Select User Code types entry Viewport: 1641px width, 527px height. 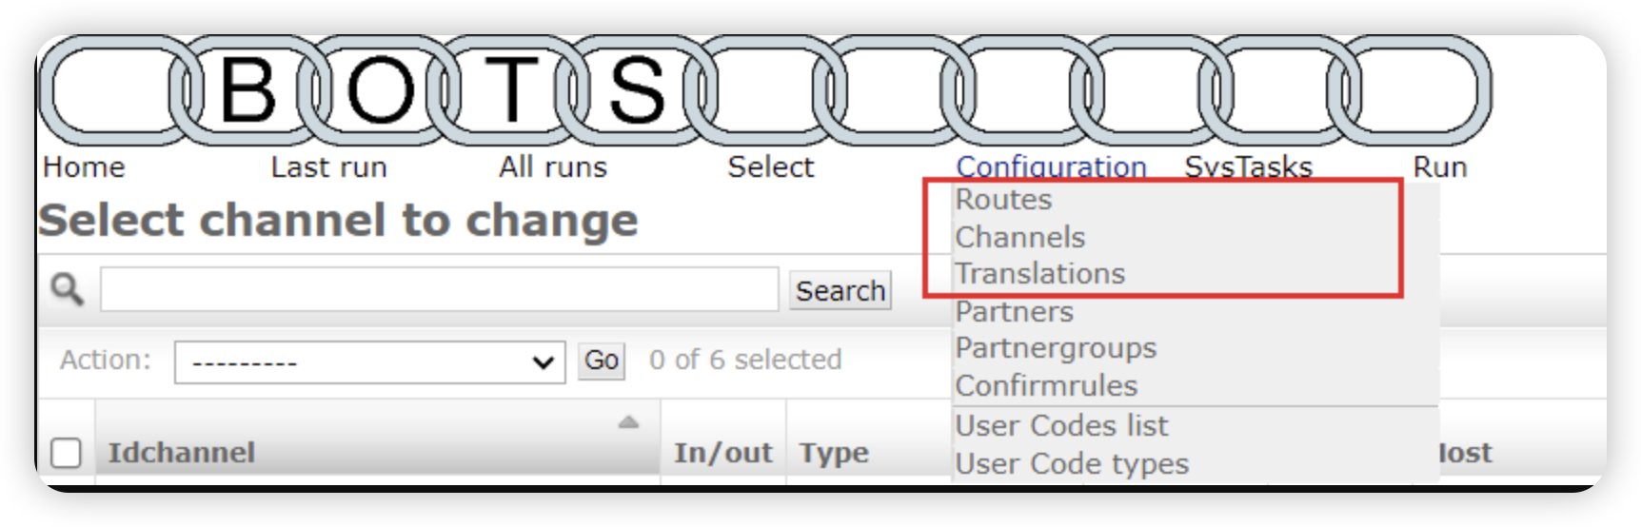pos(1072,464)
